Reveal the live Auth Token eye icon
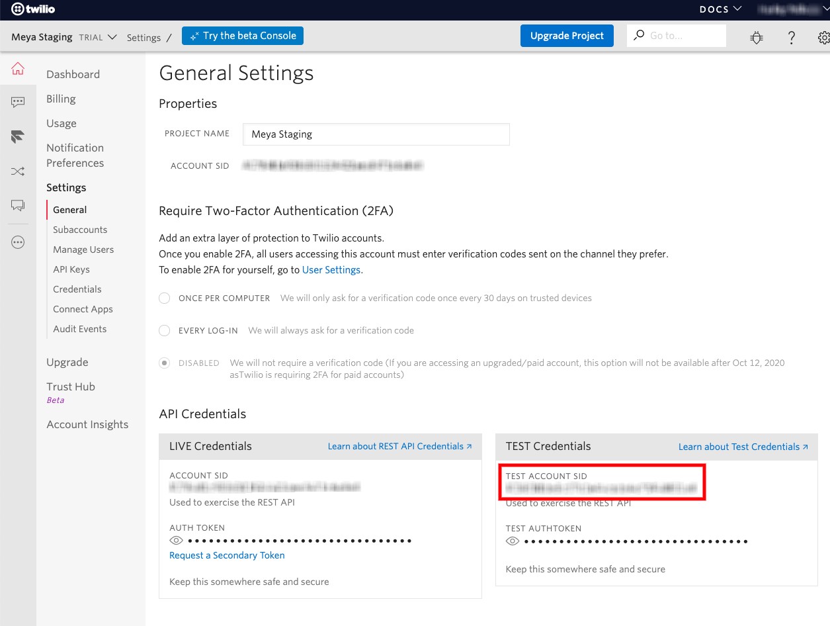The width and height of the screenshot is (830, 626). (176, 541)
